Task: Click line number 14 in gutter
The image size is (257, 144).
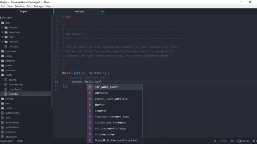Action: pyautogui.click(x=56, y=73)
